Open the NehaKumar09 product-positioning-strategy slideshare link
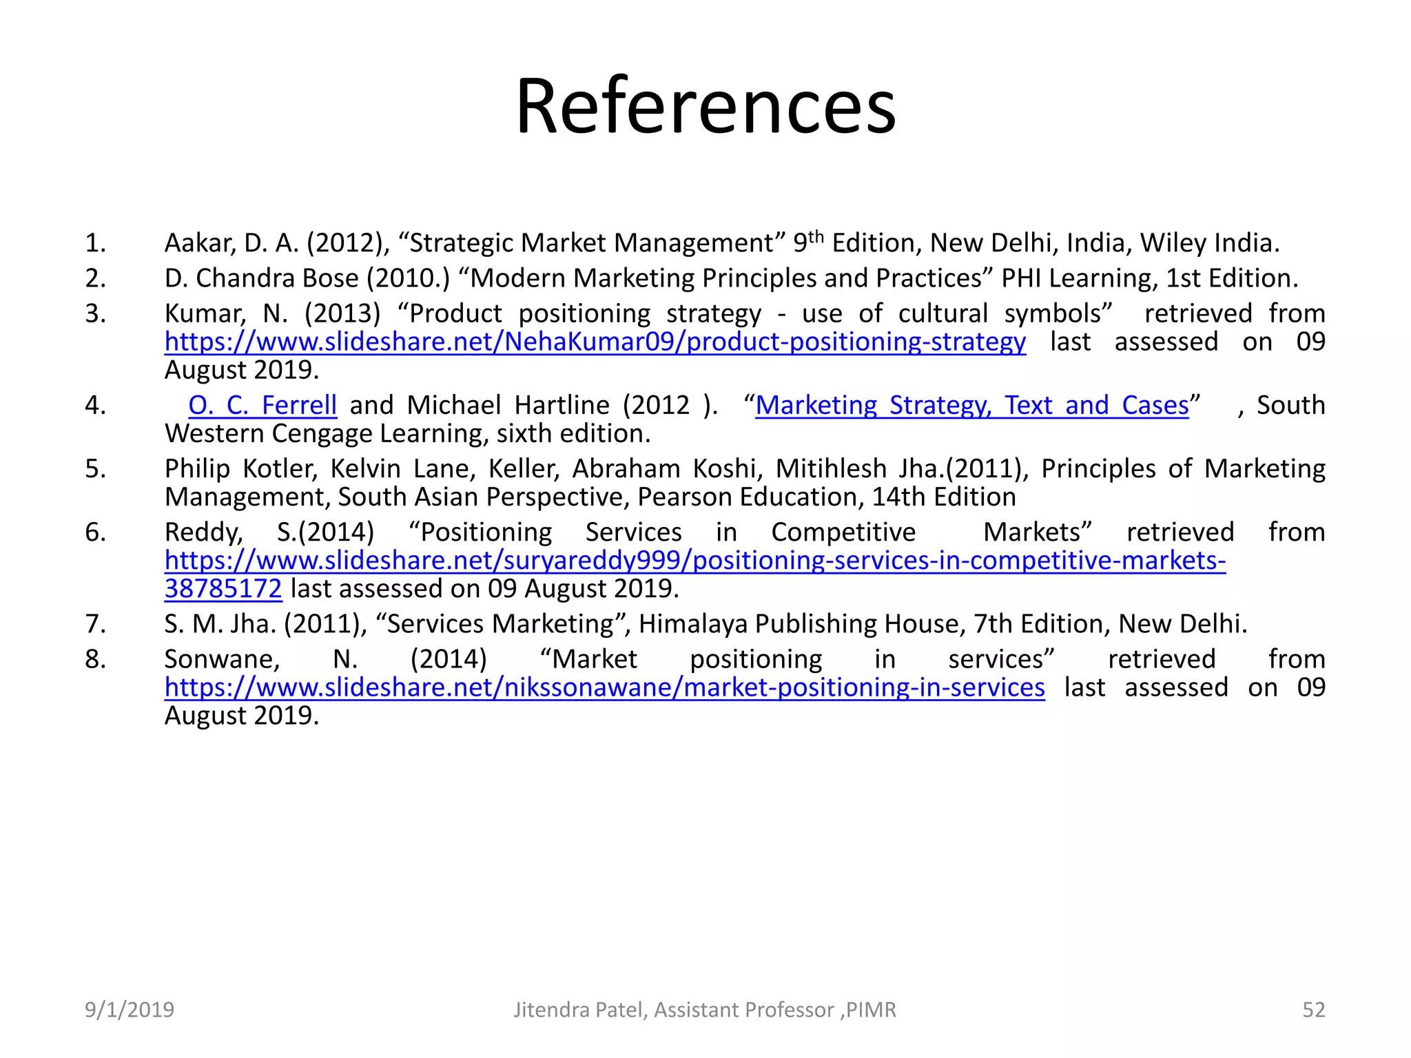 [x=595, y=342]
